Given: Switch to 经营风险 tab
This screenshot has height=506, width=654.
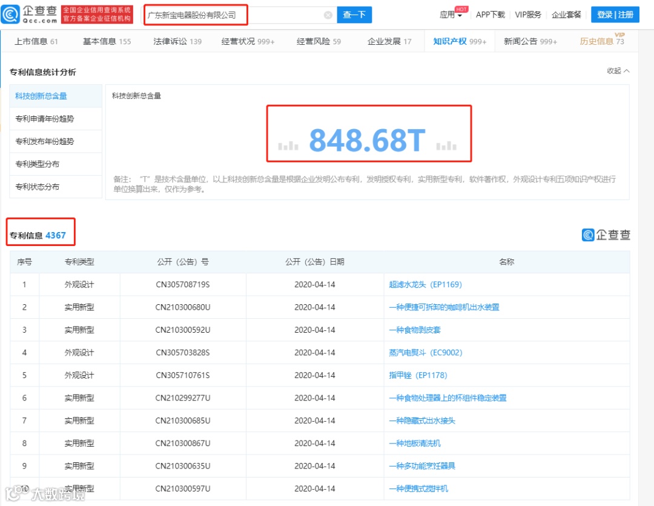Looking at the screenshot, I should [x=319, y=41].
